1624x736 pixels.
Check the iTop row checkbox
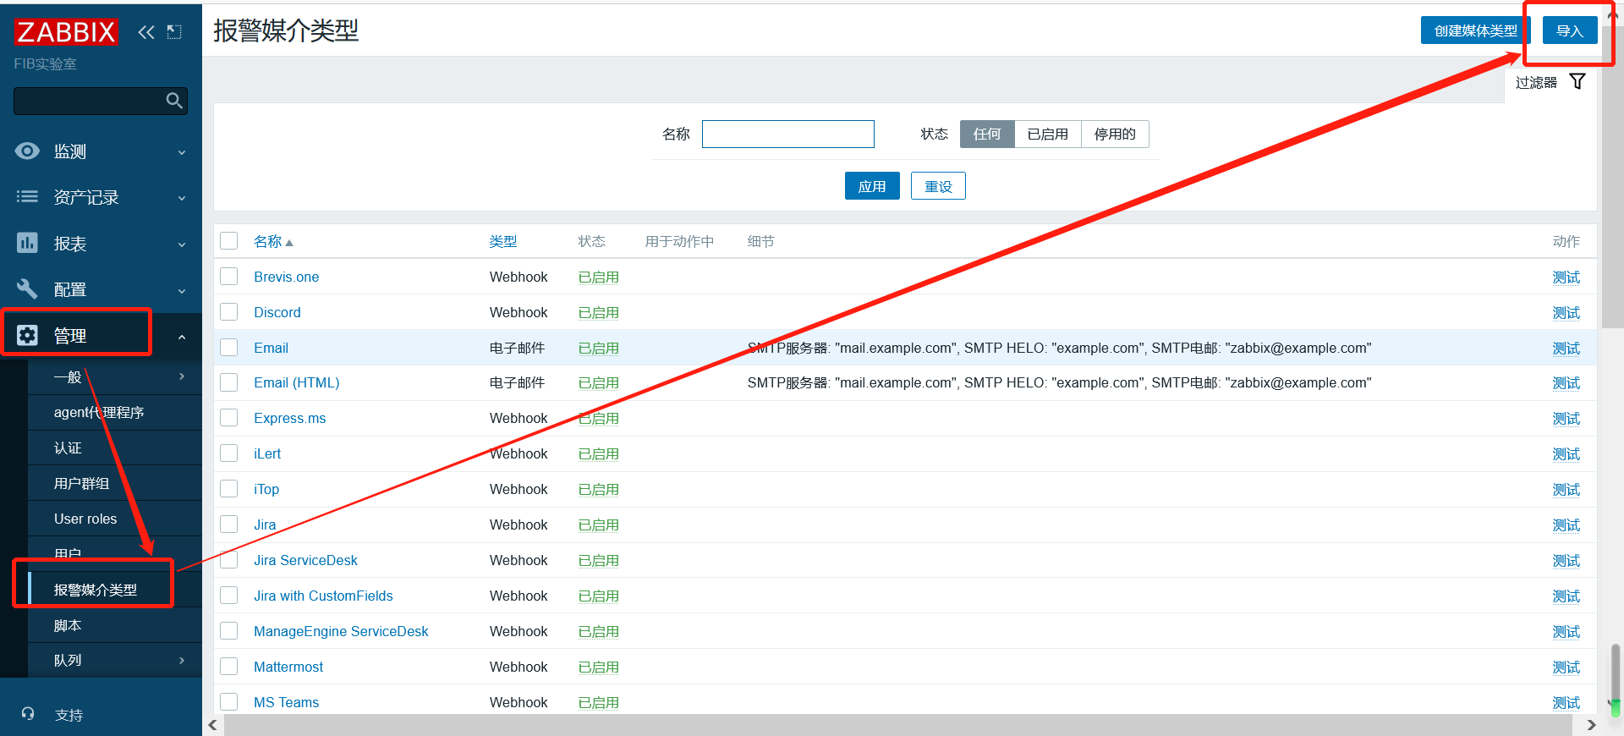(x=228, y=488)
